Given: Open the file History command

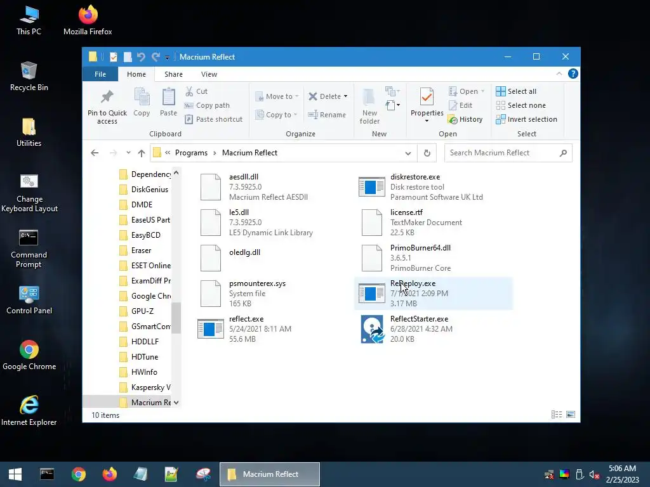Looking at the screenshot, I should pyautogui.click(x=465, y=119).
